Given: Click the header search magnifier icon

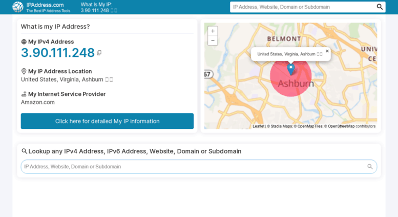Looking at the screenshot, I should [x=380, y=7].
